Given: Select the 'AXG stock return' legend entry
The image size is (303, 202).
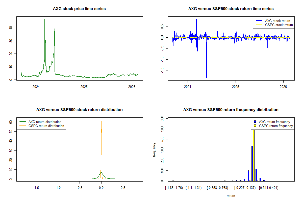Looking at the screenshot, I should click(x=277, y=21).
